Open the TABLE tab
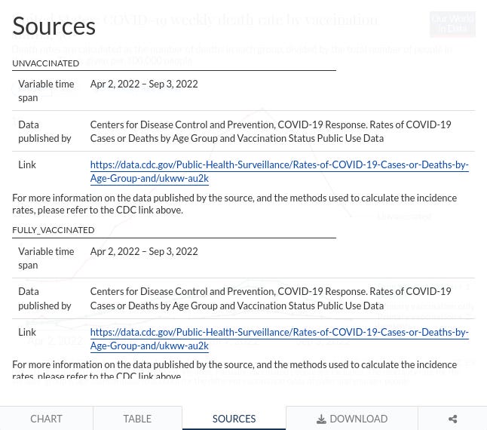Screen dimensions: 487x430 137,419
